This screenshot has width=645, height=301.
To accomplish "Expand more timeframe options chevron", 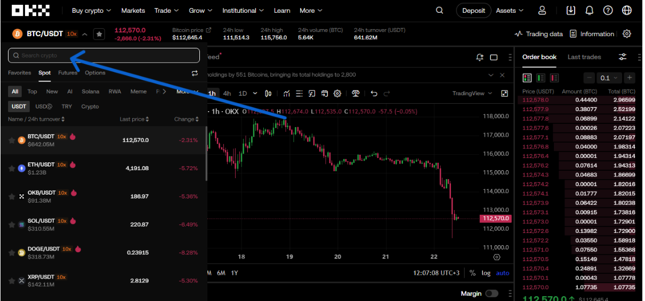I will pos(255,94).
